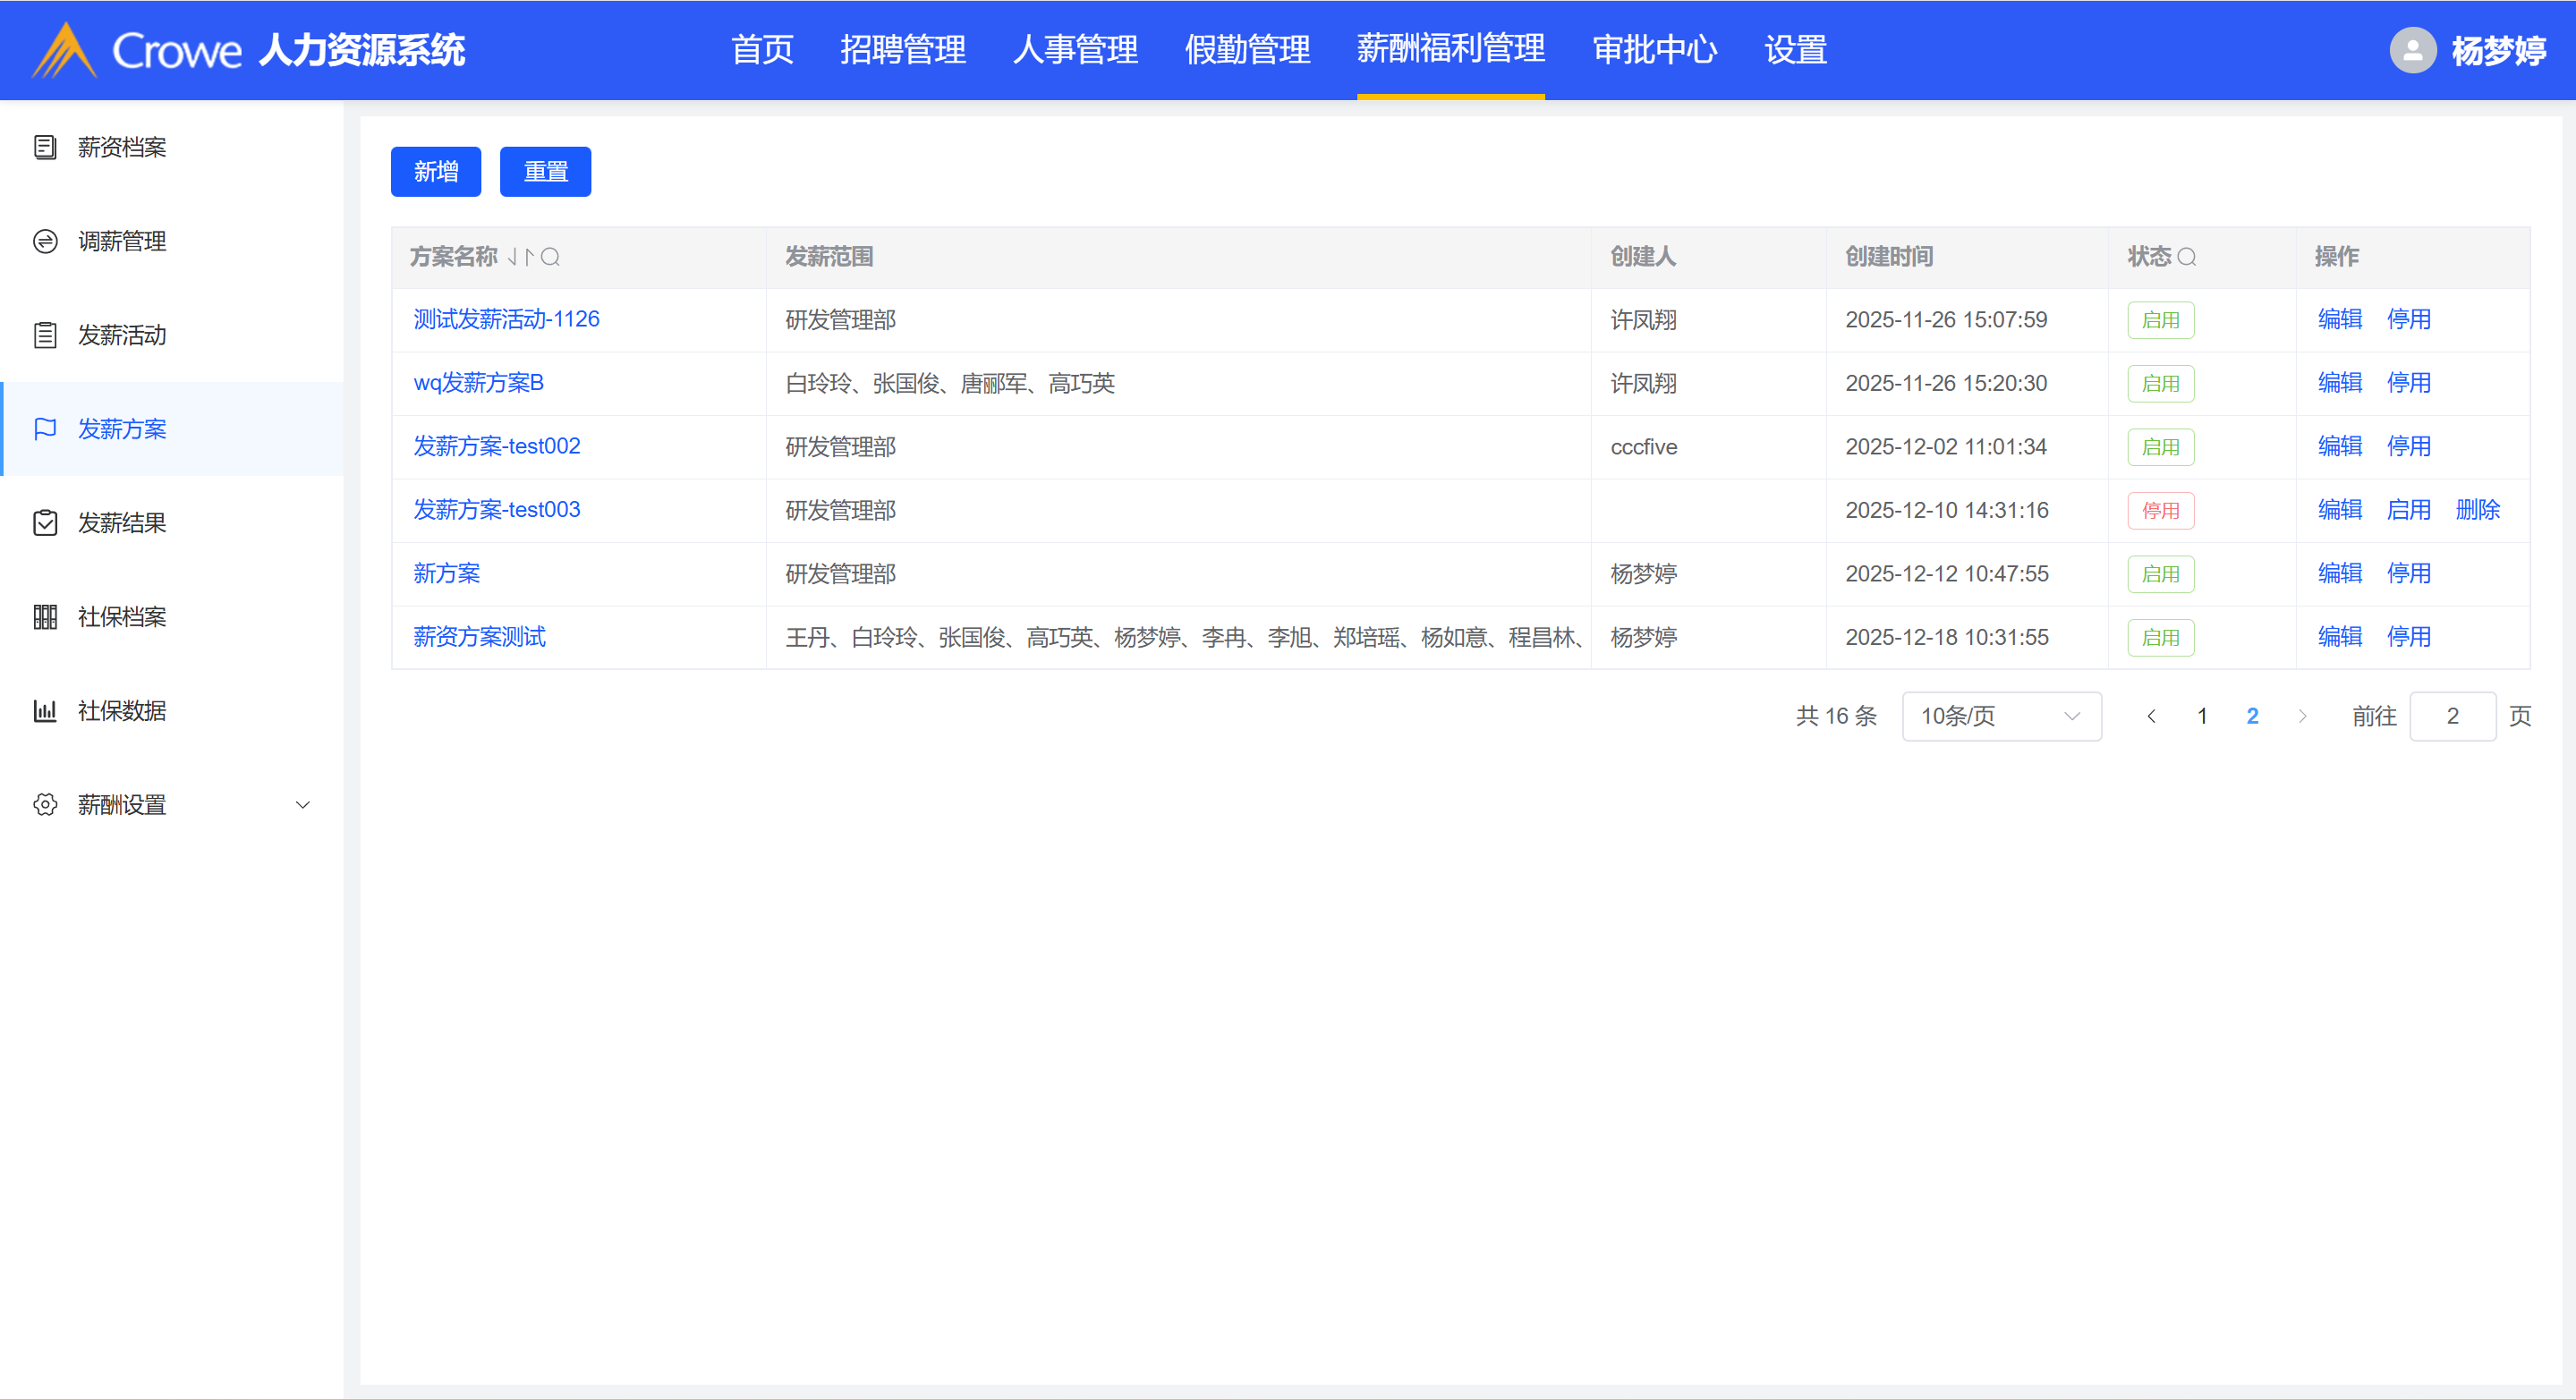Click the 发薪活动 list icon
The image size is (2576, 1400).
(45, 335)
